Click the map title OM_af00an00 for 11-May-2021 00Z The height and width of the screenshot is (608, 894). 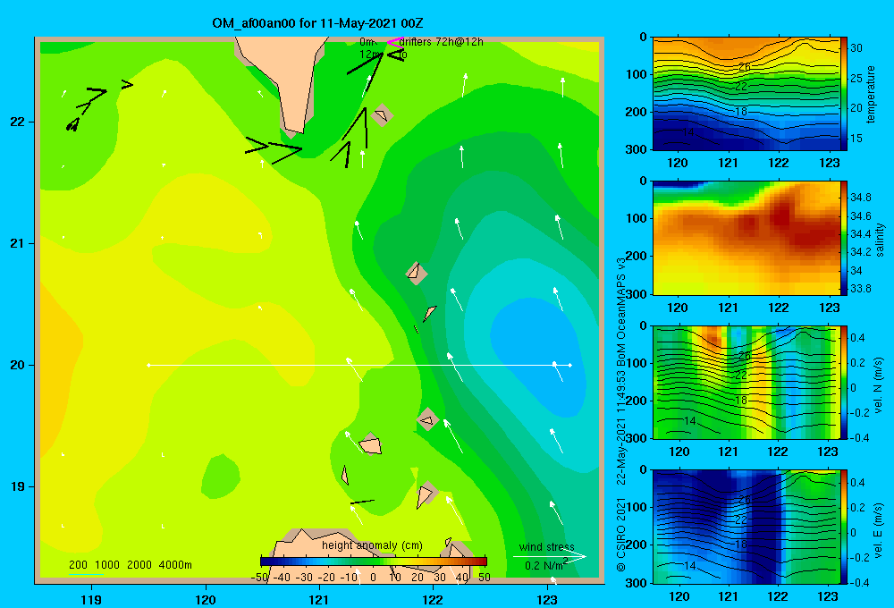tap(317, 23)
